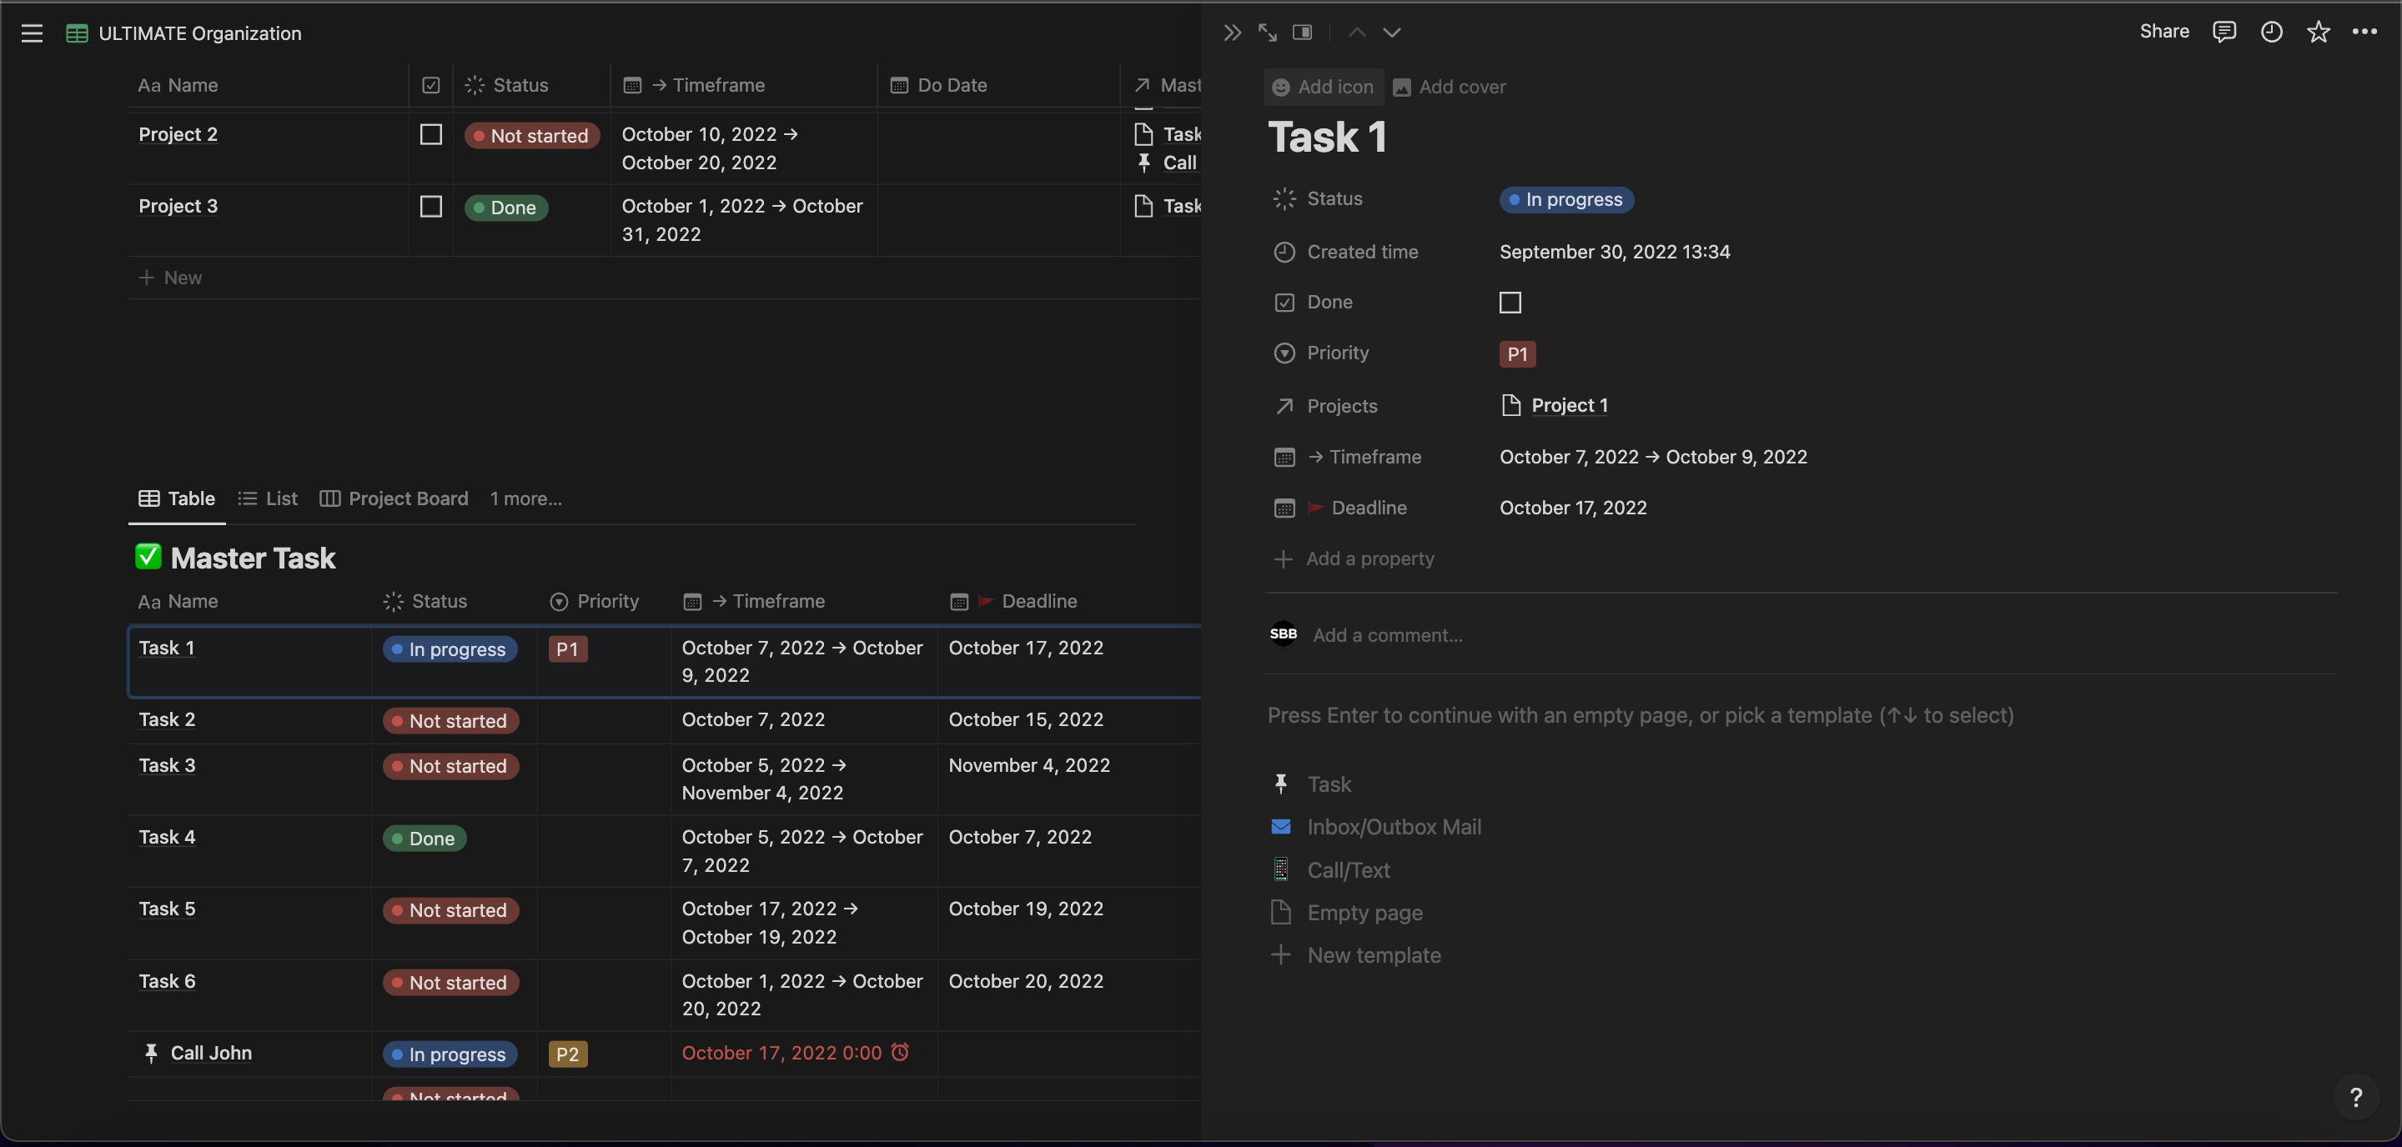Tick the checkbox for Project 3
Viewport: 2402px width, 1147px height.
click(431, 206)
